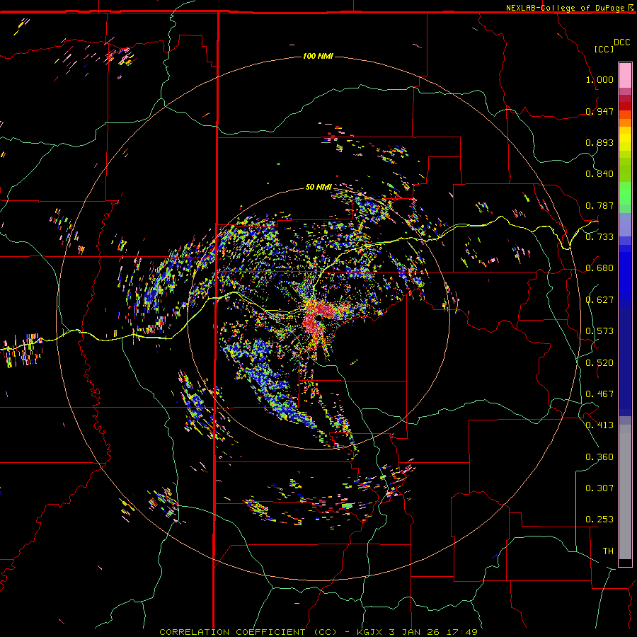Click the 100 NMI range ring label
This screenshot has height=637, width=637.
click(x=318, y=56)
